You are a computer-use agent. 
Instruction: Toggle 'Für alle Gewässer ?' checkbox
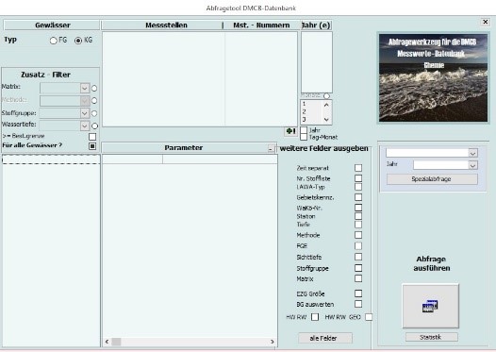[x=92, y=146]
